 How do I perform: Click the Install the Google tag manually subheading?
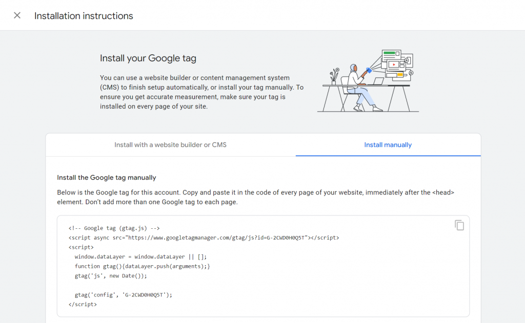tap(107, 178)
